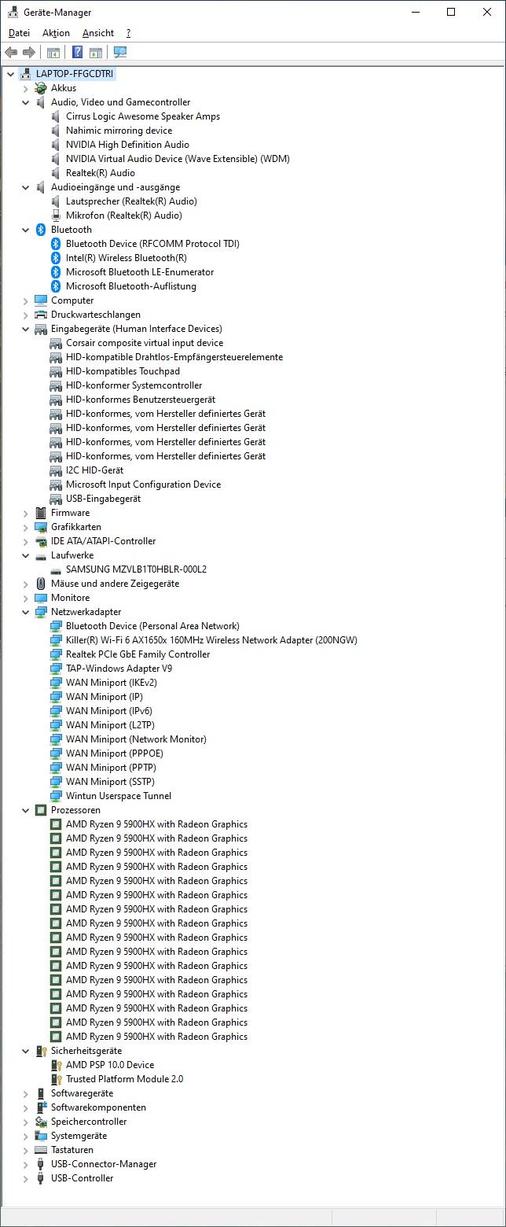Screen dimensions: 506x1227
Task: Select TAP-Windows Adapter V9
Action: (119, 669)
